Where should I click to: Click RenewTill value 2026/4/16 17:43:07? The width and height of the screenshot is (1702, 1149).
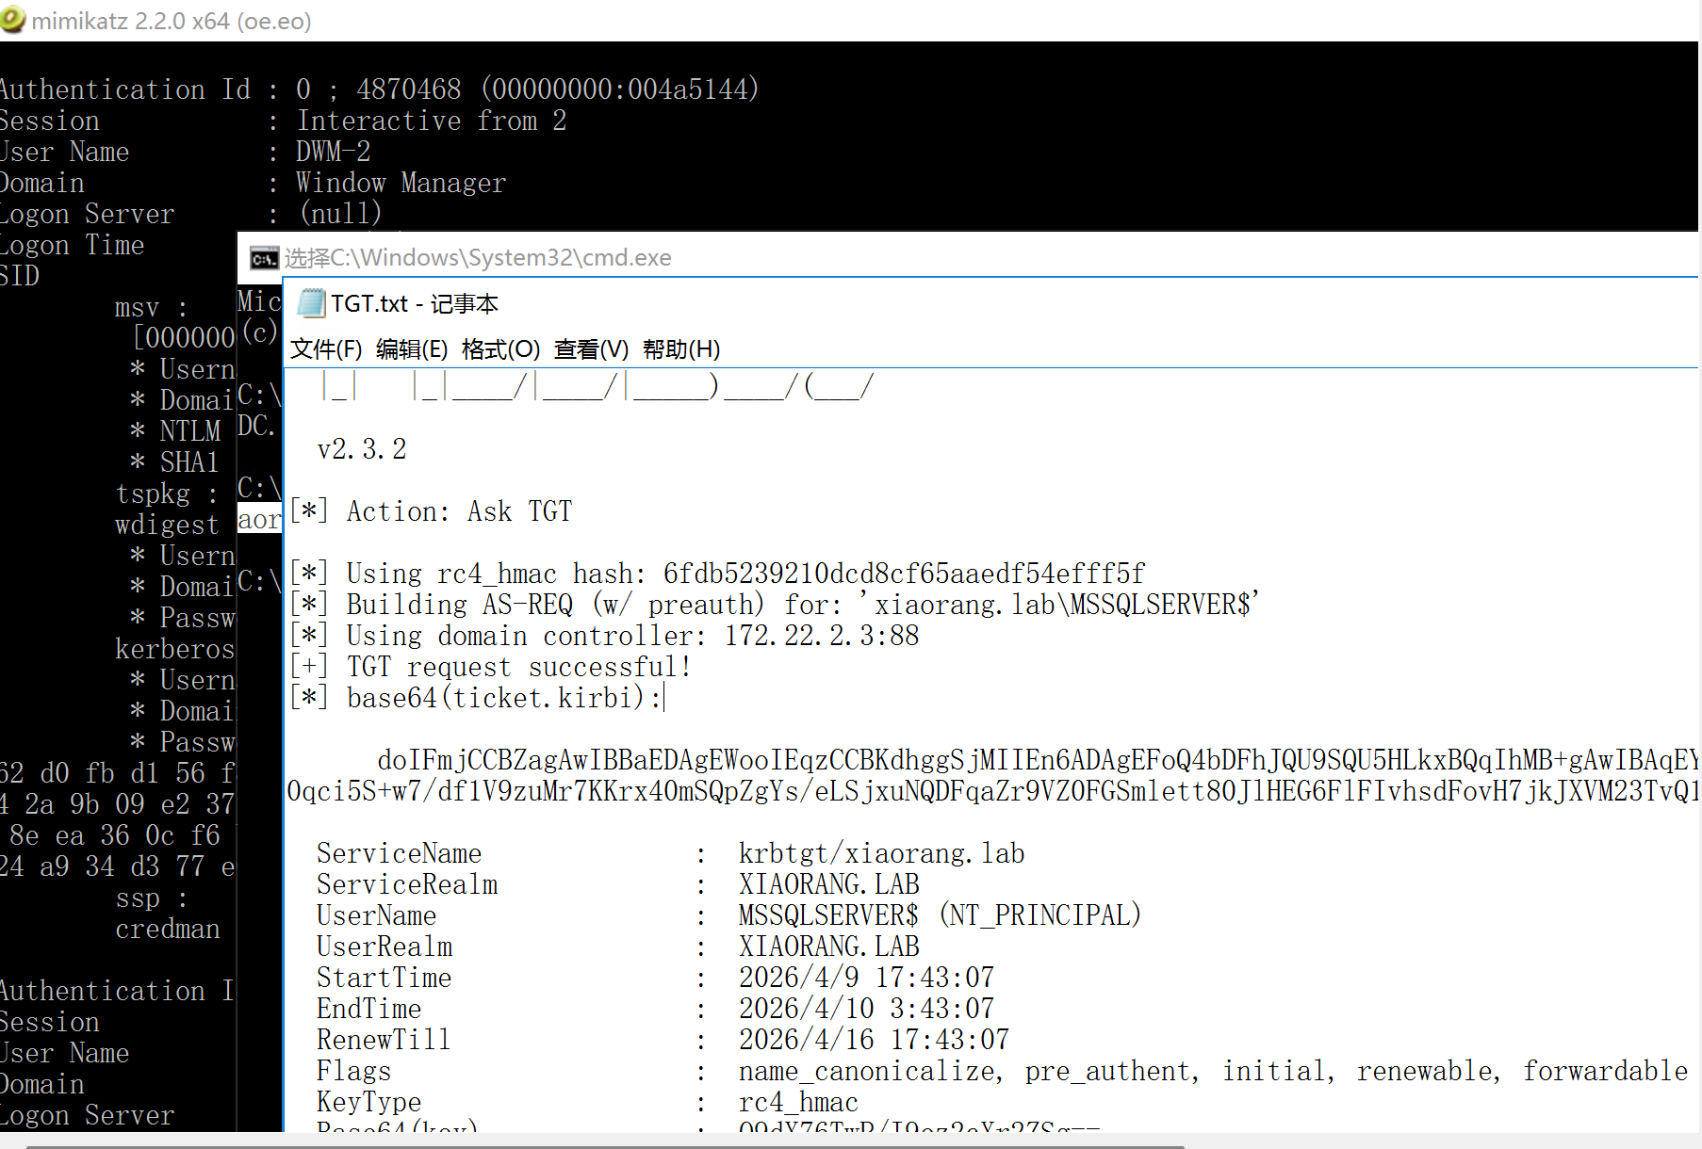pos(874,1040)
